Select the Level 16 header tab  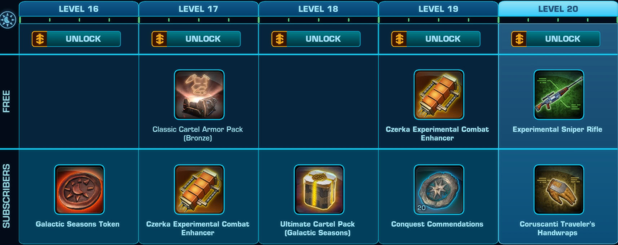pyautogui.click(x=79, y=9)
